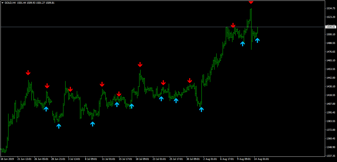Screen dimensions: 337x162
Task: Click the 1534.75 level on price scale
Action: pyautogui.click(x=331, y=8)
